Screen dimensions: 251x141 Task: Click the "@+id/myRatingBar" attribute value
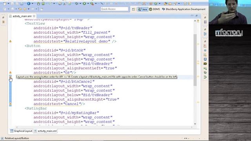(79, 113)
